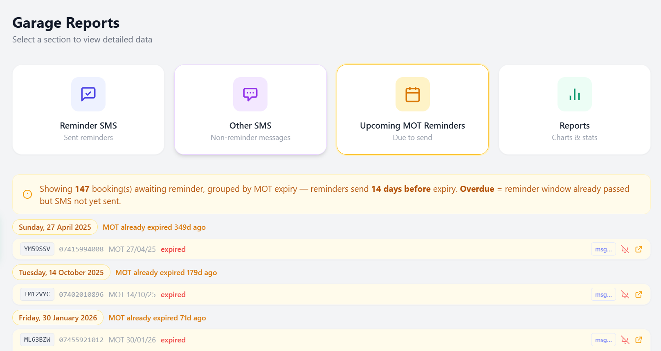This screenshot has width=661, height=351.
Task: Click the Upcoming MOT Reminders calendar icon
Action: point(412,94)
